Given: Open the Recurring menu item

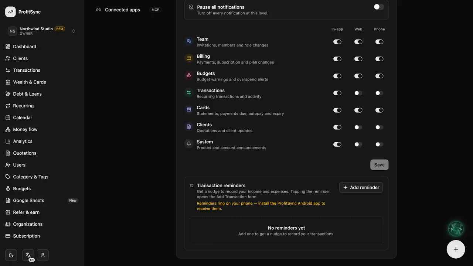Looking at the screenshot, I should click(x=42, y=106).
